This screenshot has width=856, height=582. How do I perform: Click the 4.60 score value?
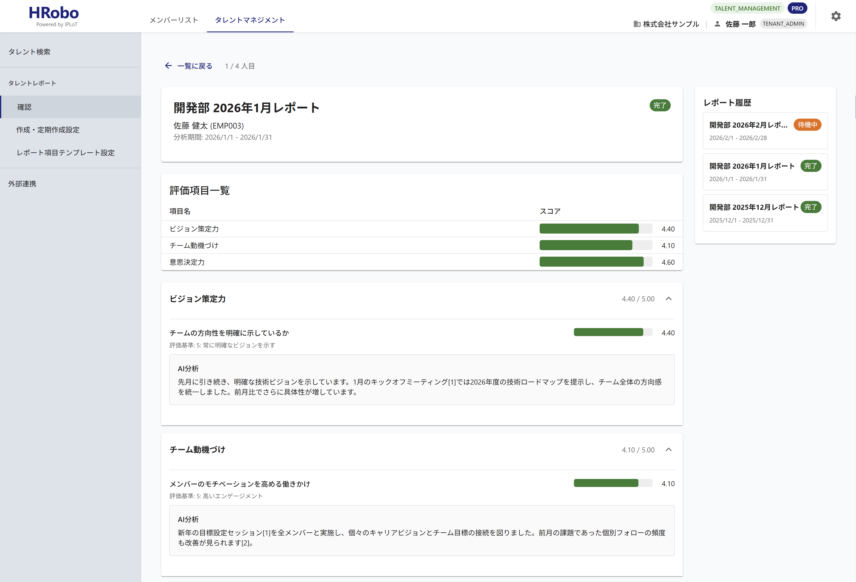tap(668, 262)
